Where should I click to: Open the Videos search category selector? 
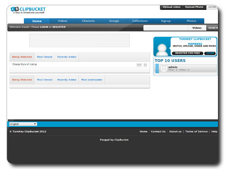pyautogui.click(x=197, y=28)
